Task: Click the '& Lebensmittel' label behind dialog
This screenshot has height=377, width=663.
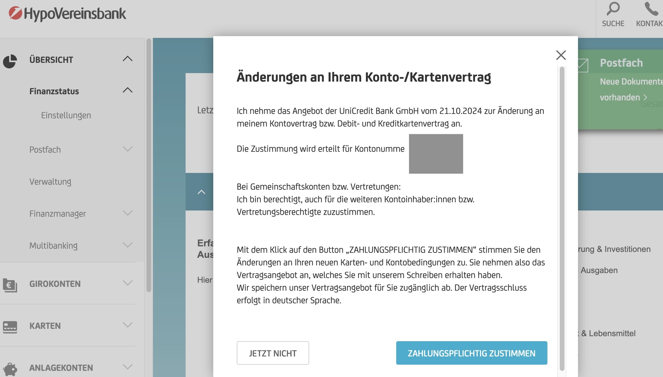Action: coord(608,334)
